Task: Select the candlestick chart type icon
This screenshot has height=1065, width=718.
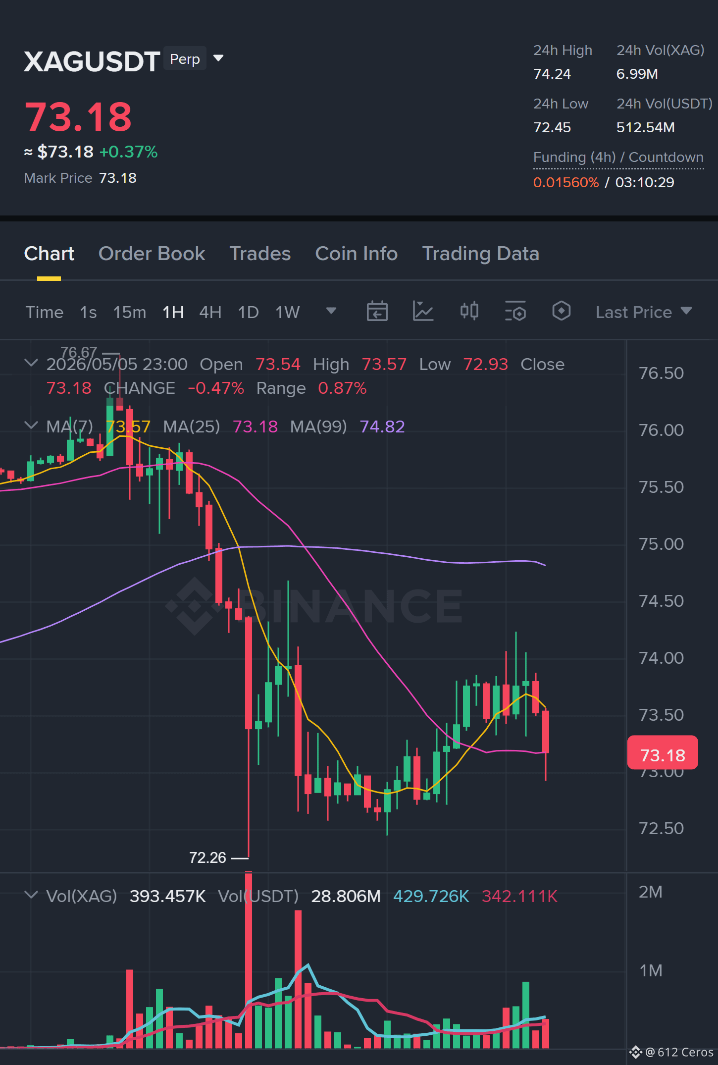Action: [x=469, y=311]
